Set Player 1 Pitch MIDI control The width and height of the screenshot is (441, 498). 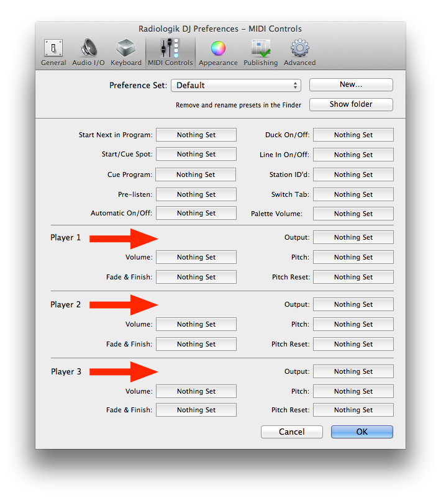click(x=353, y=257)
